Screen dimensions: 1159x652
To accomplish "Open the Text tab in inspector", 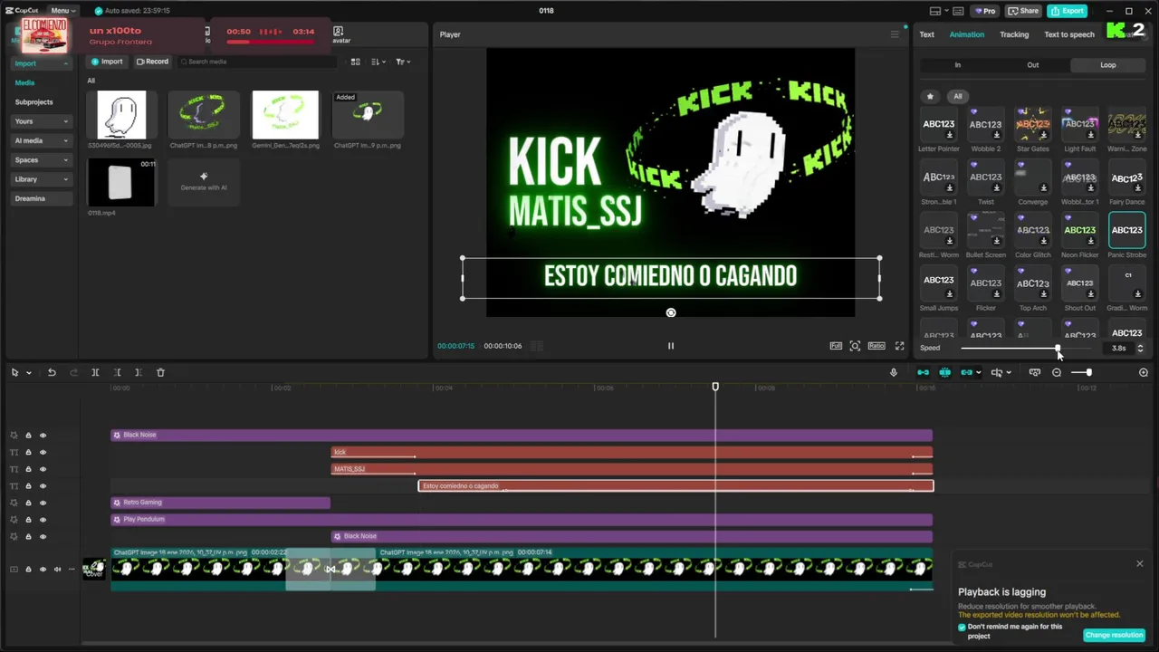I will click(x=926, y=34).
